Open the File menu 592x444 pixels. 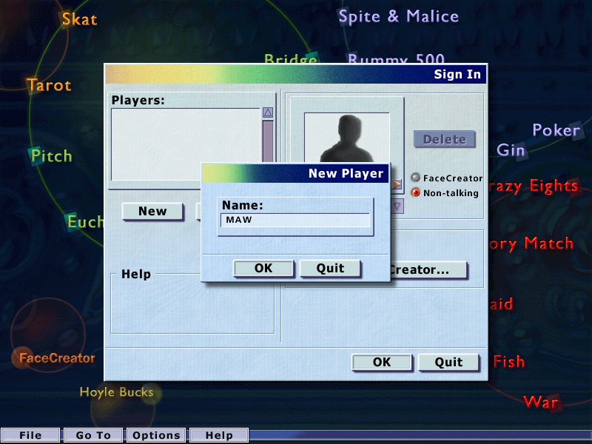pyautogui.click(x=30, y=435)
